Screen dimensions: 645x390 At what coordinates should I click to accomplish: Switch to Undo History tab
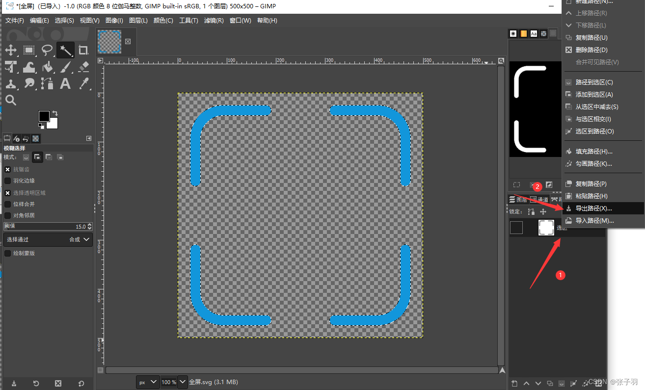[x=26, y=138]
